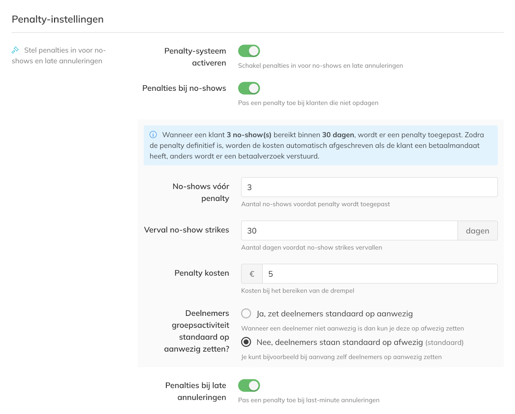Click the 'Penalties bij no-shows' label
The image size is (515, 414).
tap(184, 88)
